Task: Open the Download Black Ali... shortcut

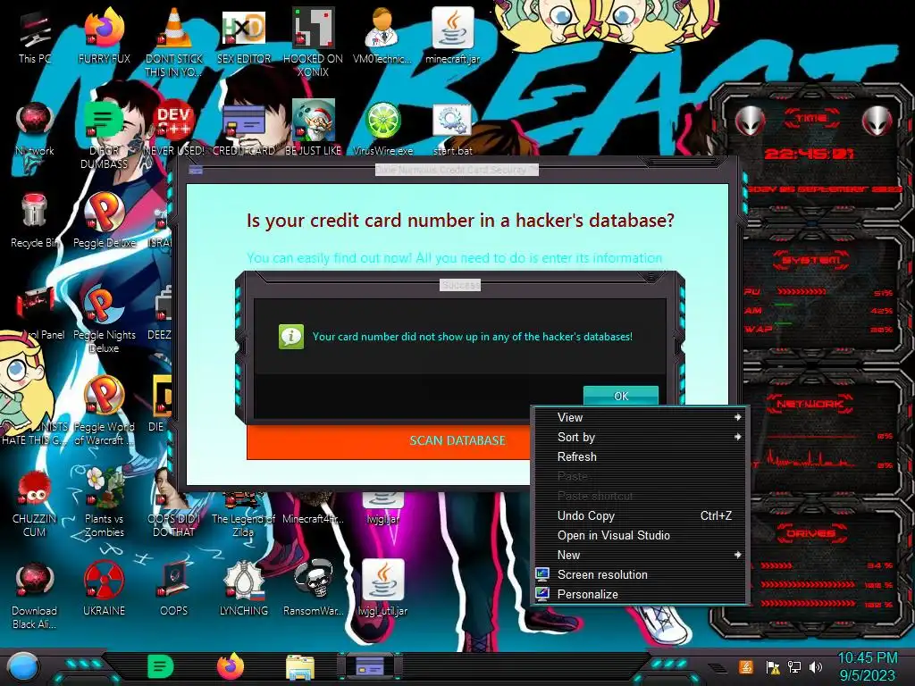Action: click(35, 595)
